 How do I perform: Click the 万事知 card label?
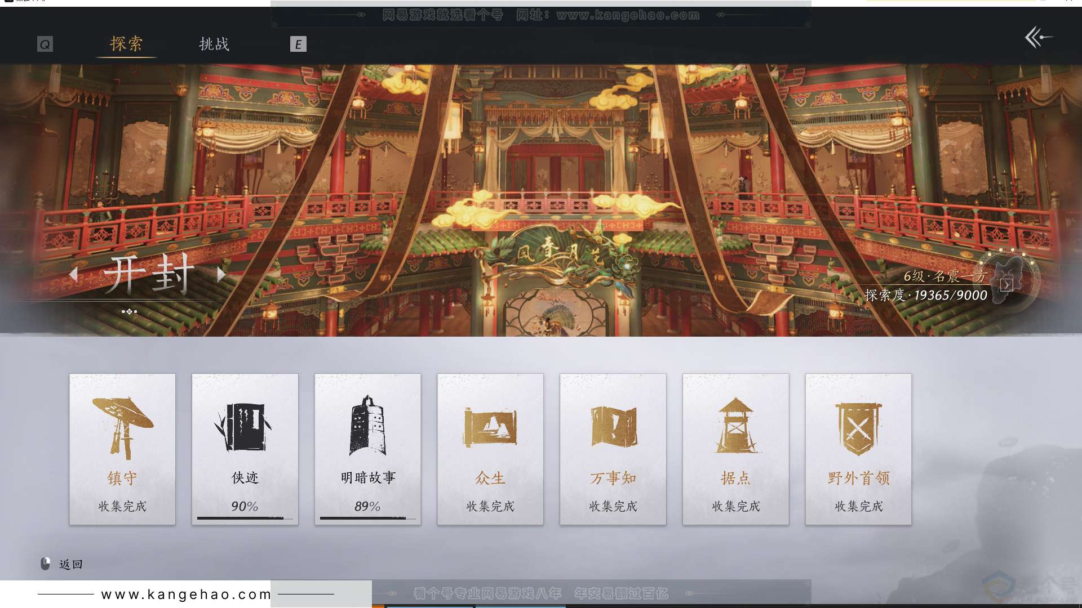[613, 478]
